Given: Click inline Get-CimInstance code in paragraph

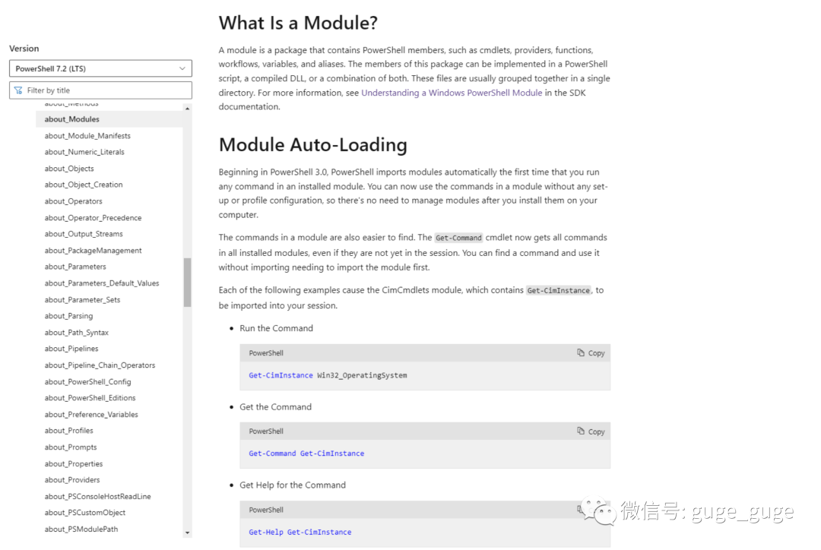Looking at the screenshot, I should coord(558,290).
